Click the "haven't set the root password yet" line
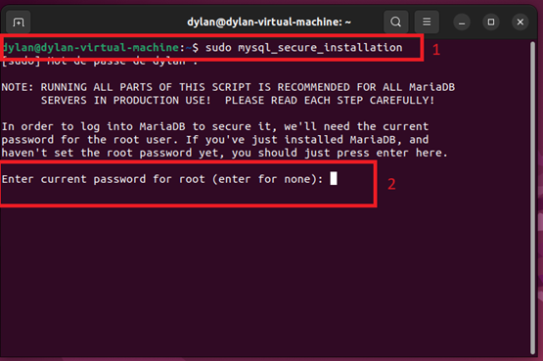This screenshot has width=543, height=361. tap(225, 153)
